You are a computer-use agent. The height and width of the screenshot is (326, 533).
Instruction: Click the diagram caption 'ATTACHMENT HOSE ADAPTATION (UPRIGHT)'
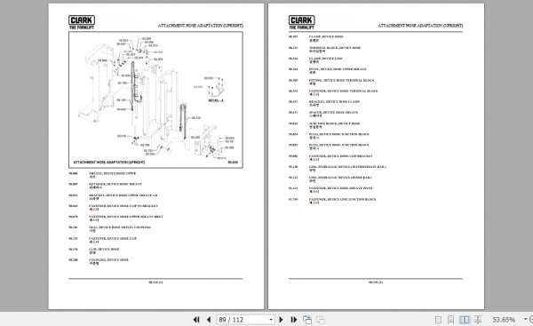pyautogui.click(x=109, y=163)
